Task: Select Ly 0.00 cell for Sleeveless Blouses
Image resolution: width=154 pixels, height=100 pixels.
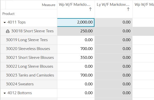Action: click(x=114, y=49)
